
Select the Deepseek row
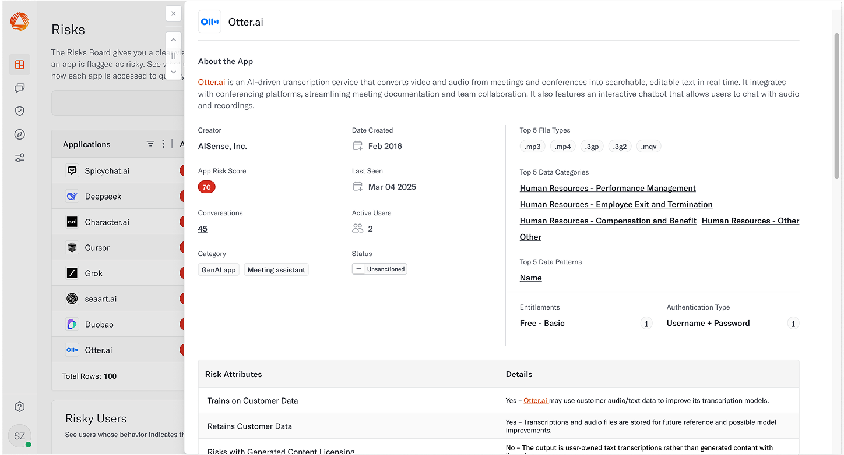[x=118, y=196]
